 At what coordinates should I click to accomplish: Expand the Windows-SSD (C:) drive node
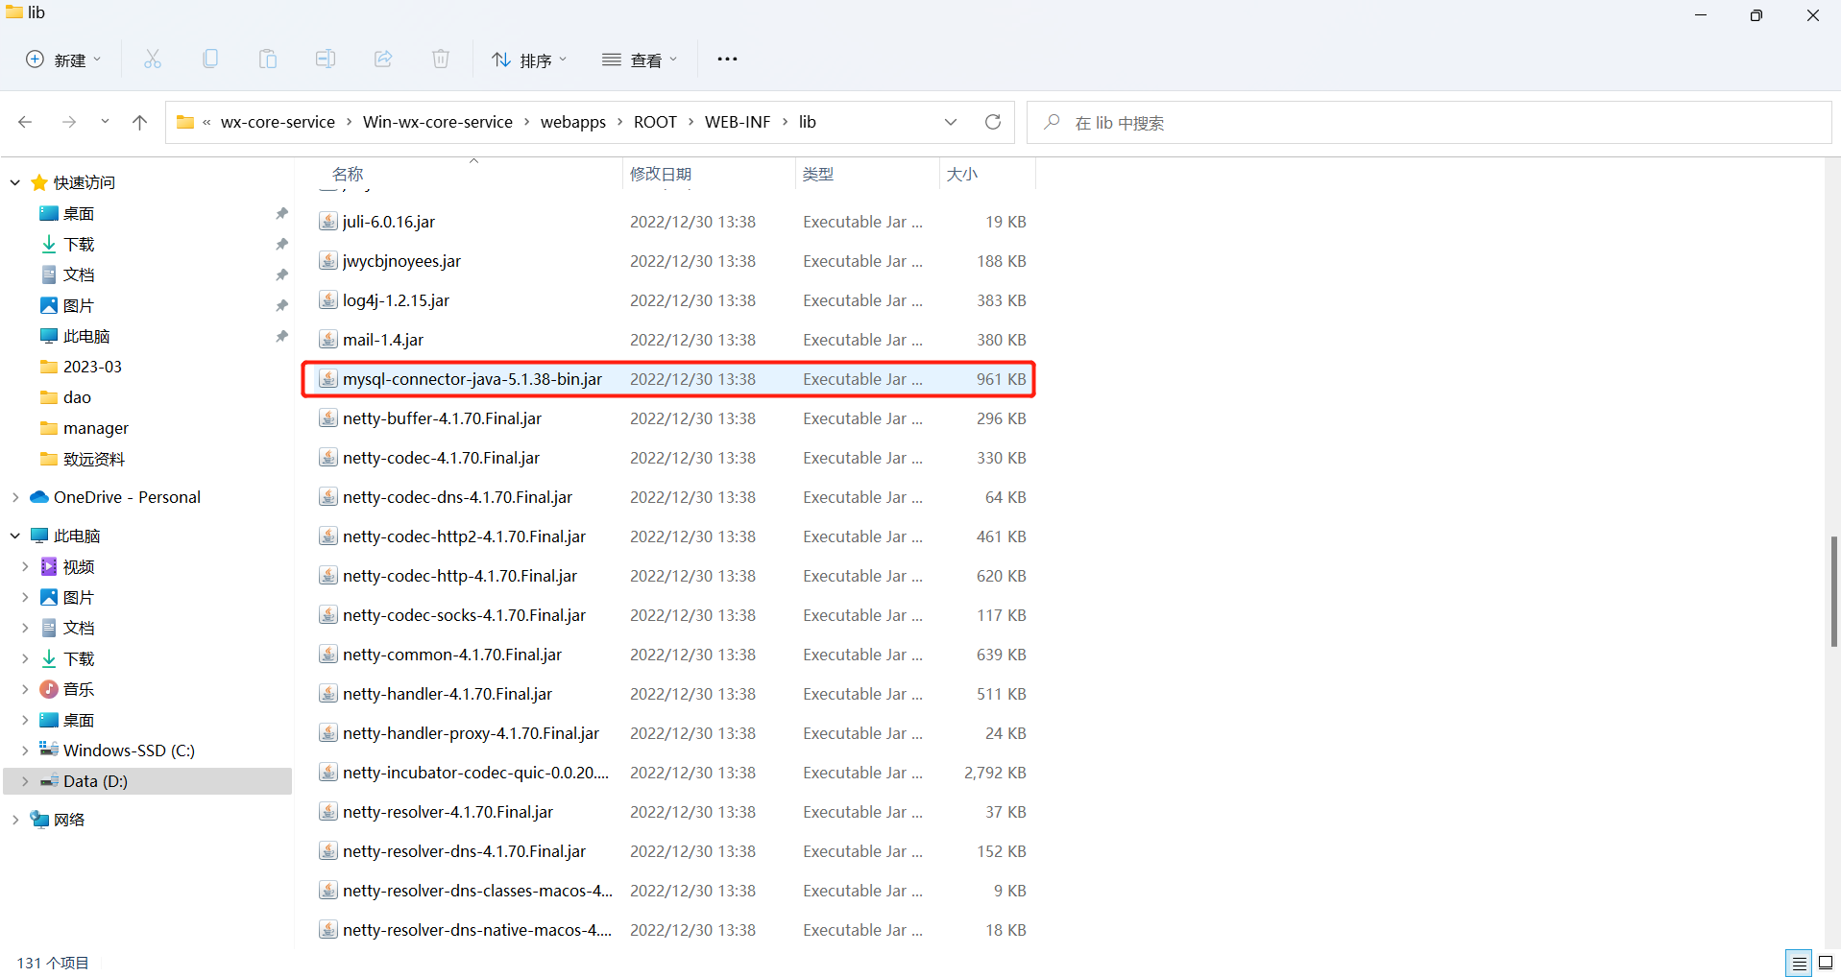coord(25,751)
